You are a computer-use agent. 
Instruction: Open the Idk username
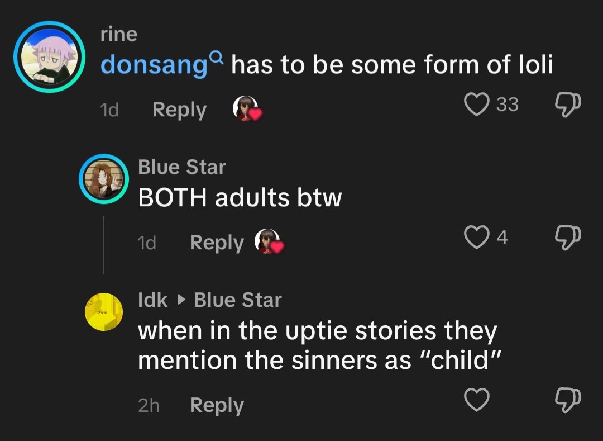(x=152, y=300)
